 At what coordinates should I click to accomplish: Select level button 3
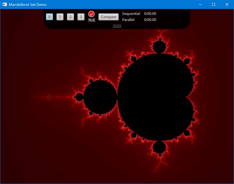pyautogui.click(x=80, y=17)
